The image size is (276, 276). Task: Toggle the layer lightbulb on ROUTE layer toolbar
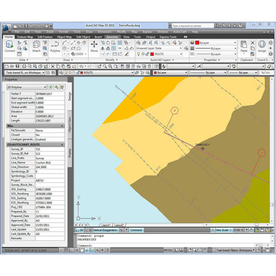66,73
